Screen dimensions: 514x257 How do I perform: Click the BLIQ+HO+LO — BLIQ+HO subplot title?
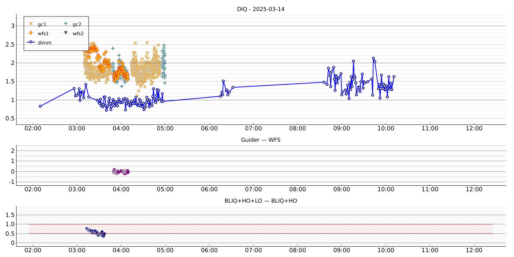261,201
